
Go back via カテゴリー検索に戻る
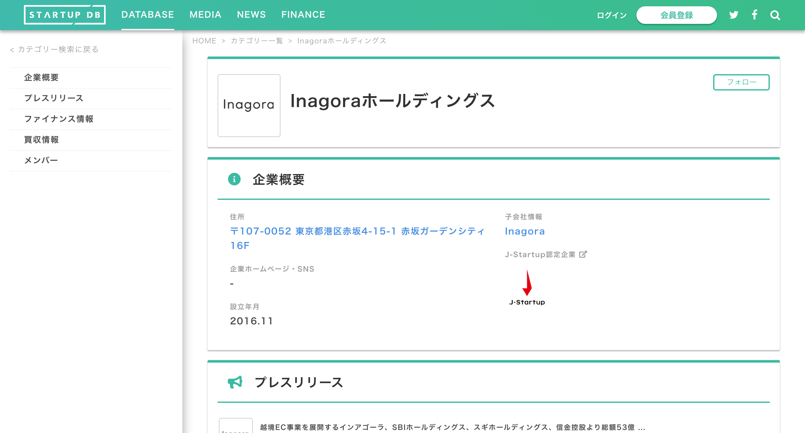coord(54,49)
